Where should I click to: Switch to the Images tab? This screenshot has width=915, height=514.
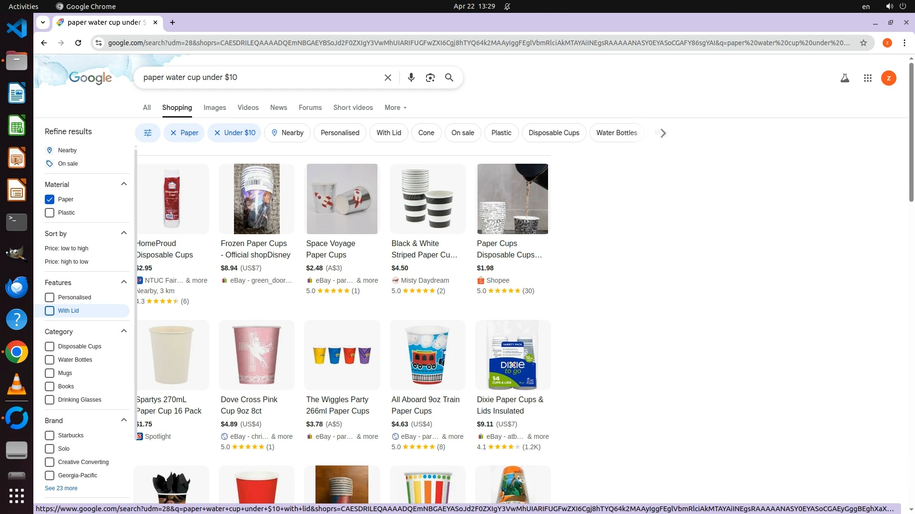pyautogui.click(x=214, y=108)
